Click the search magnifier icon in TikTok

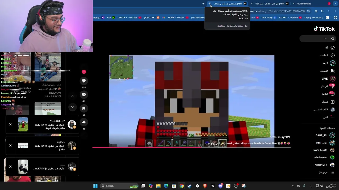pos(333,39)
